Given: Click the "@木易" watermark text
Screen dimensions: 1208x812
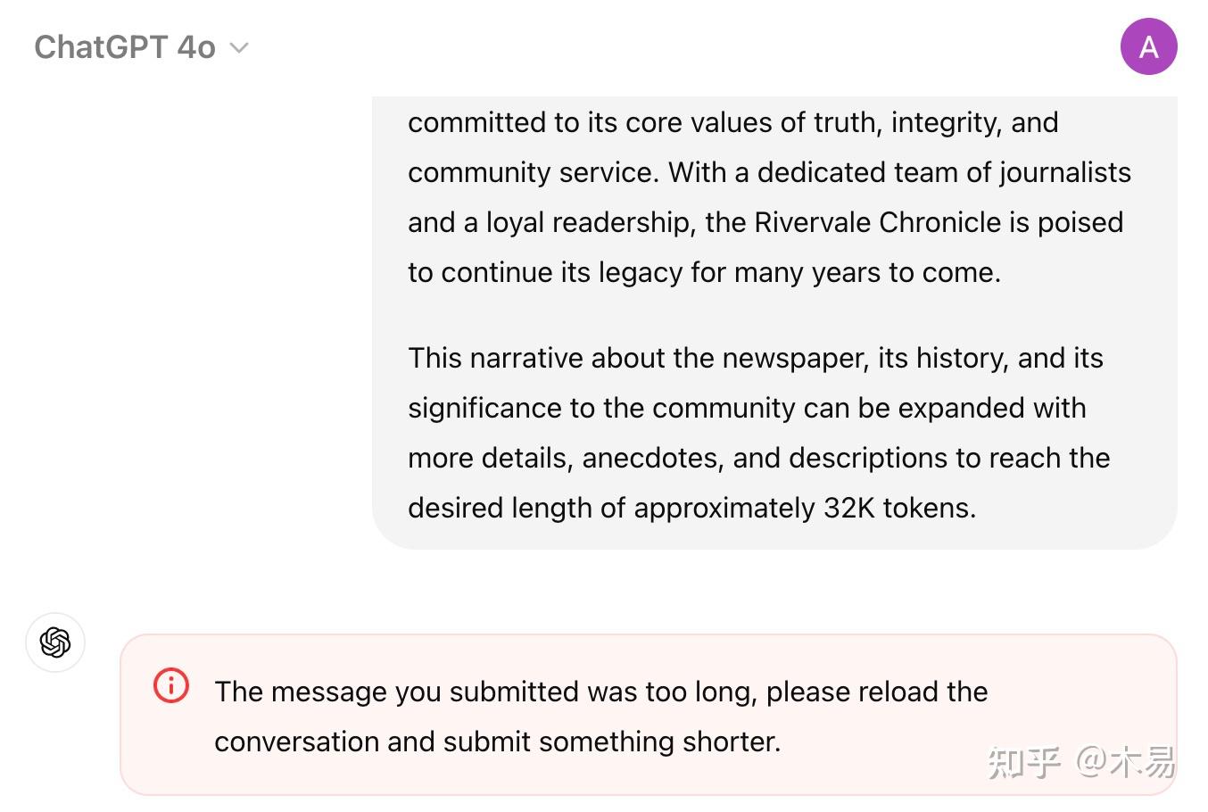Looking at the screenshot, I should click(x=1126, y=762).
